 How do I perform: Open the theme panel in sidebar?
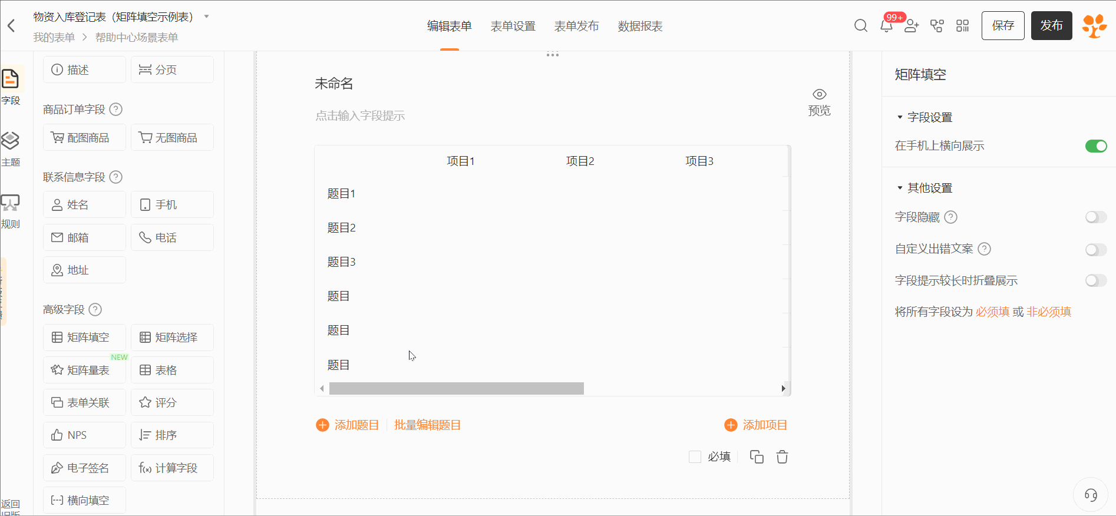pyautogui.click(x=11, y=148)
